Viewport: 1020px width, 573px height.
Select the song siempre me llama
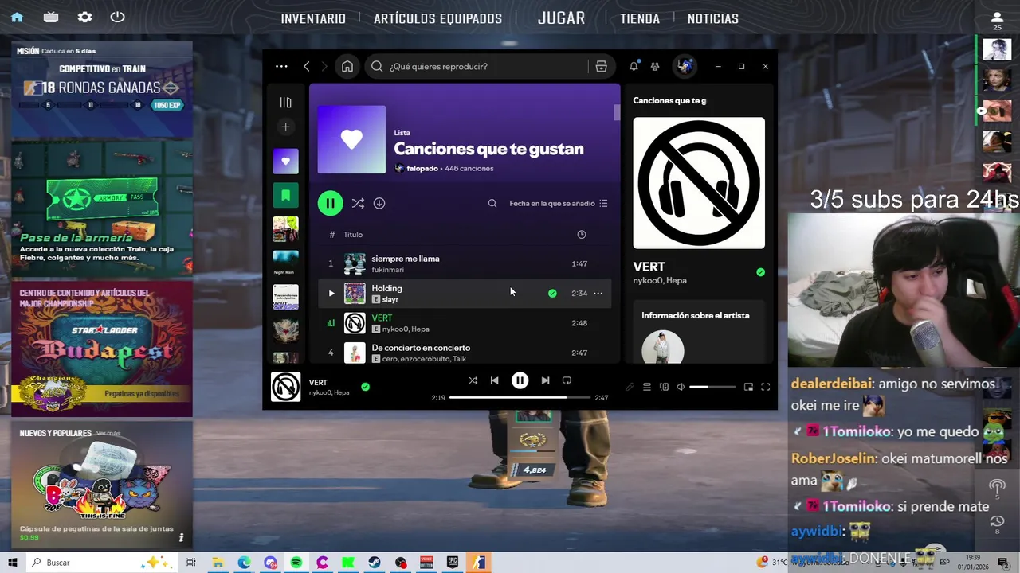click(x=405, y=259)
